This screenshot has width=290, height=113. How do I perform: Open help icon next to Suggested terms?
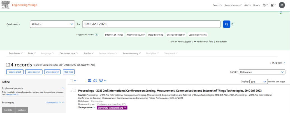[96, 35]
